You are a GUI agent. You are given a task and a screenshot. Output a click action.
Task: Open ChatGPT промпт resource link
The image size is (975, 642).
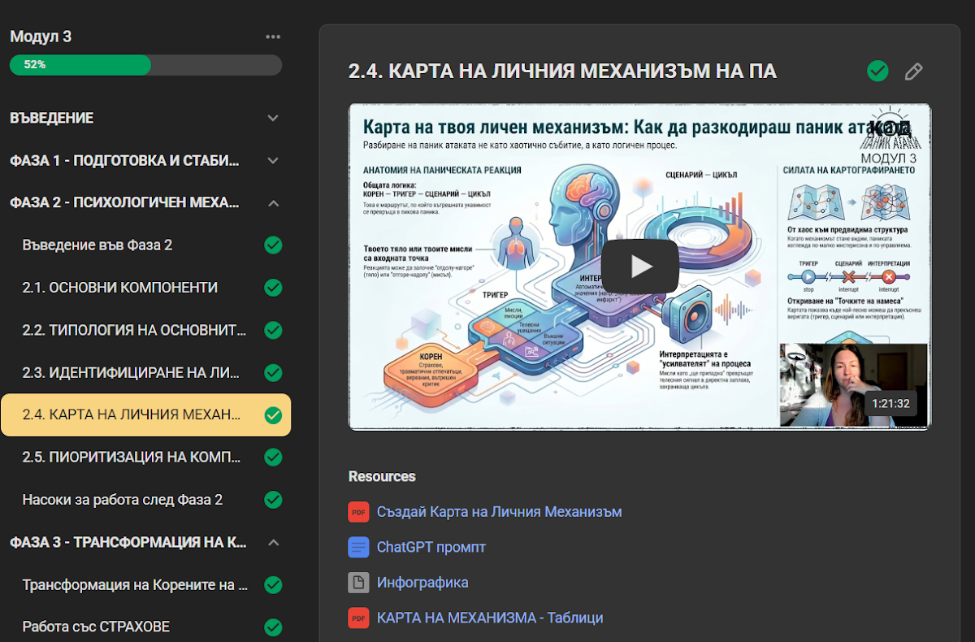pos(431,547)
